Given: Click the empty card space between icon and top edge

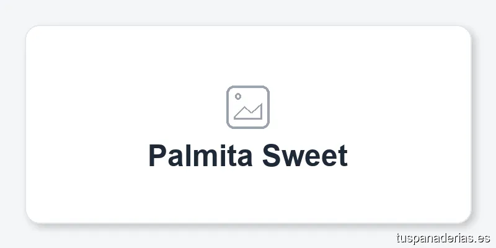Looking at the screenshot, I should [248, 56].
